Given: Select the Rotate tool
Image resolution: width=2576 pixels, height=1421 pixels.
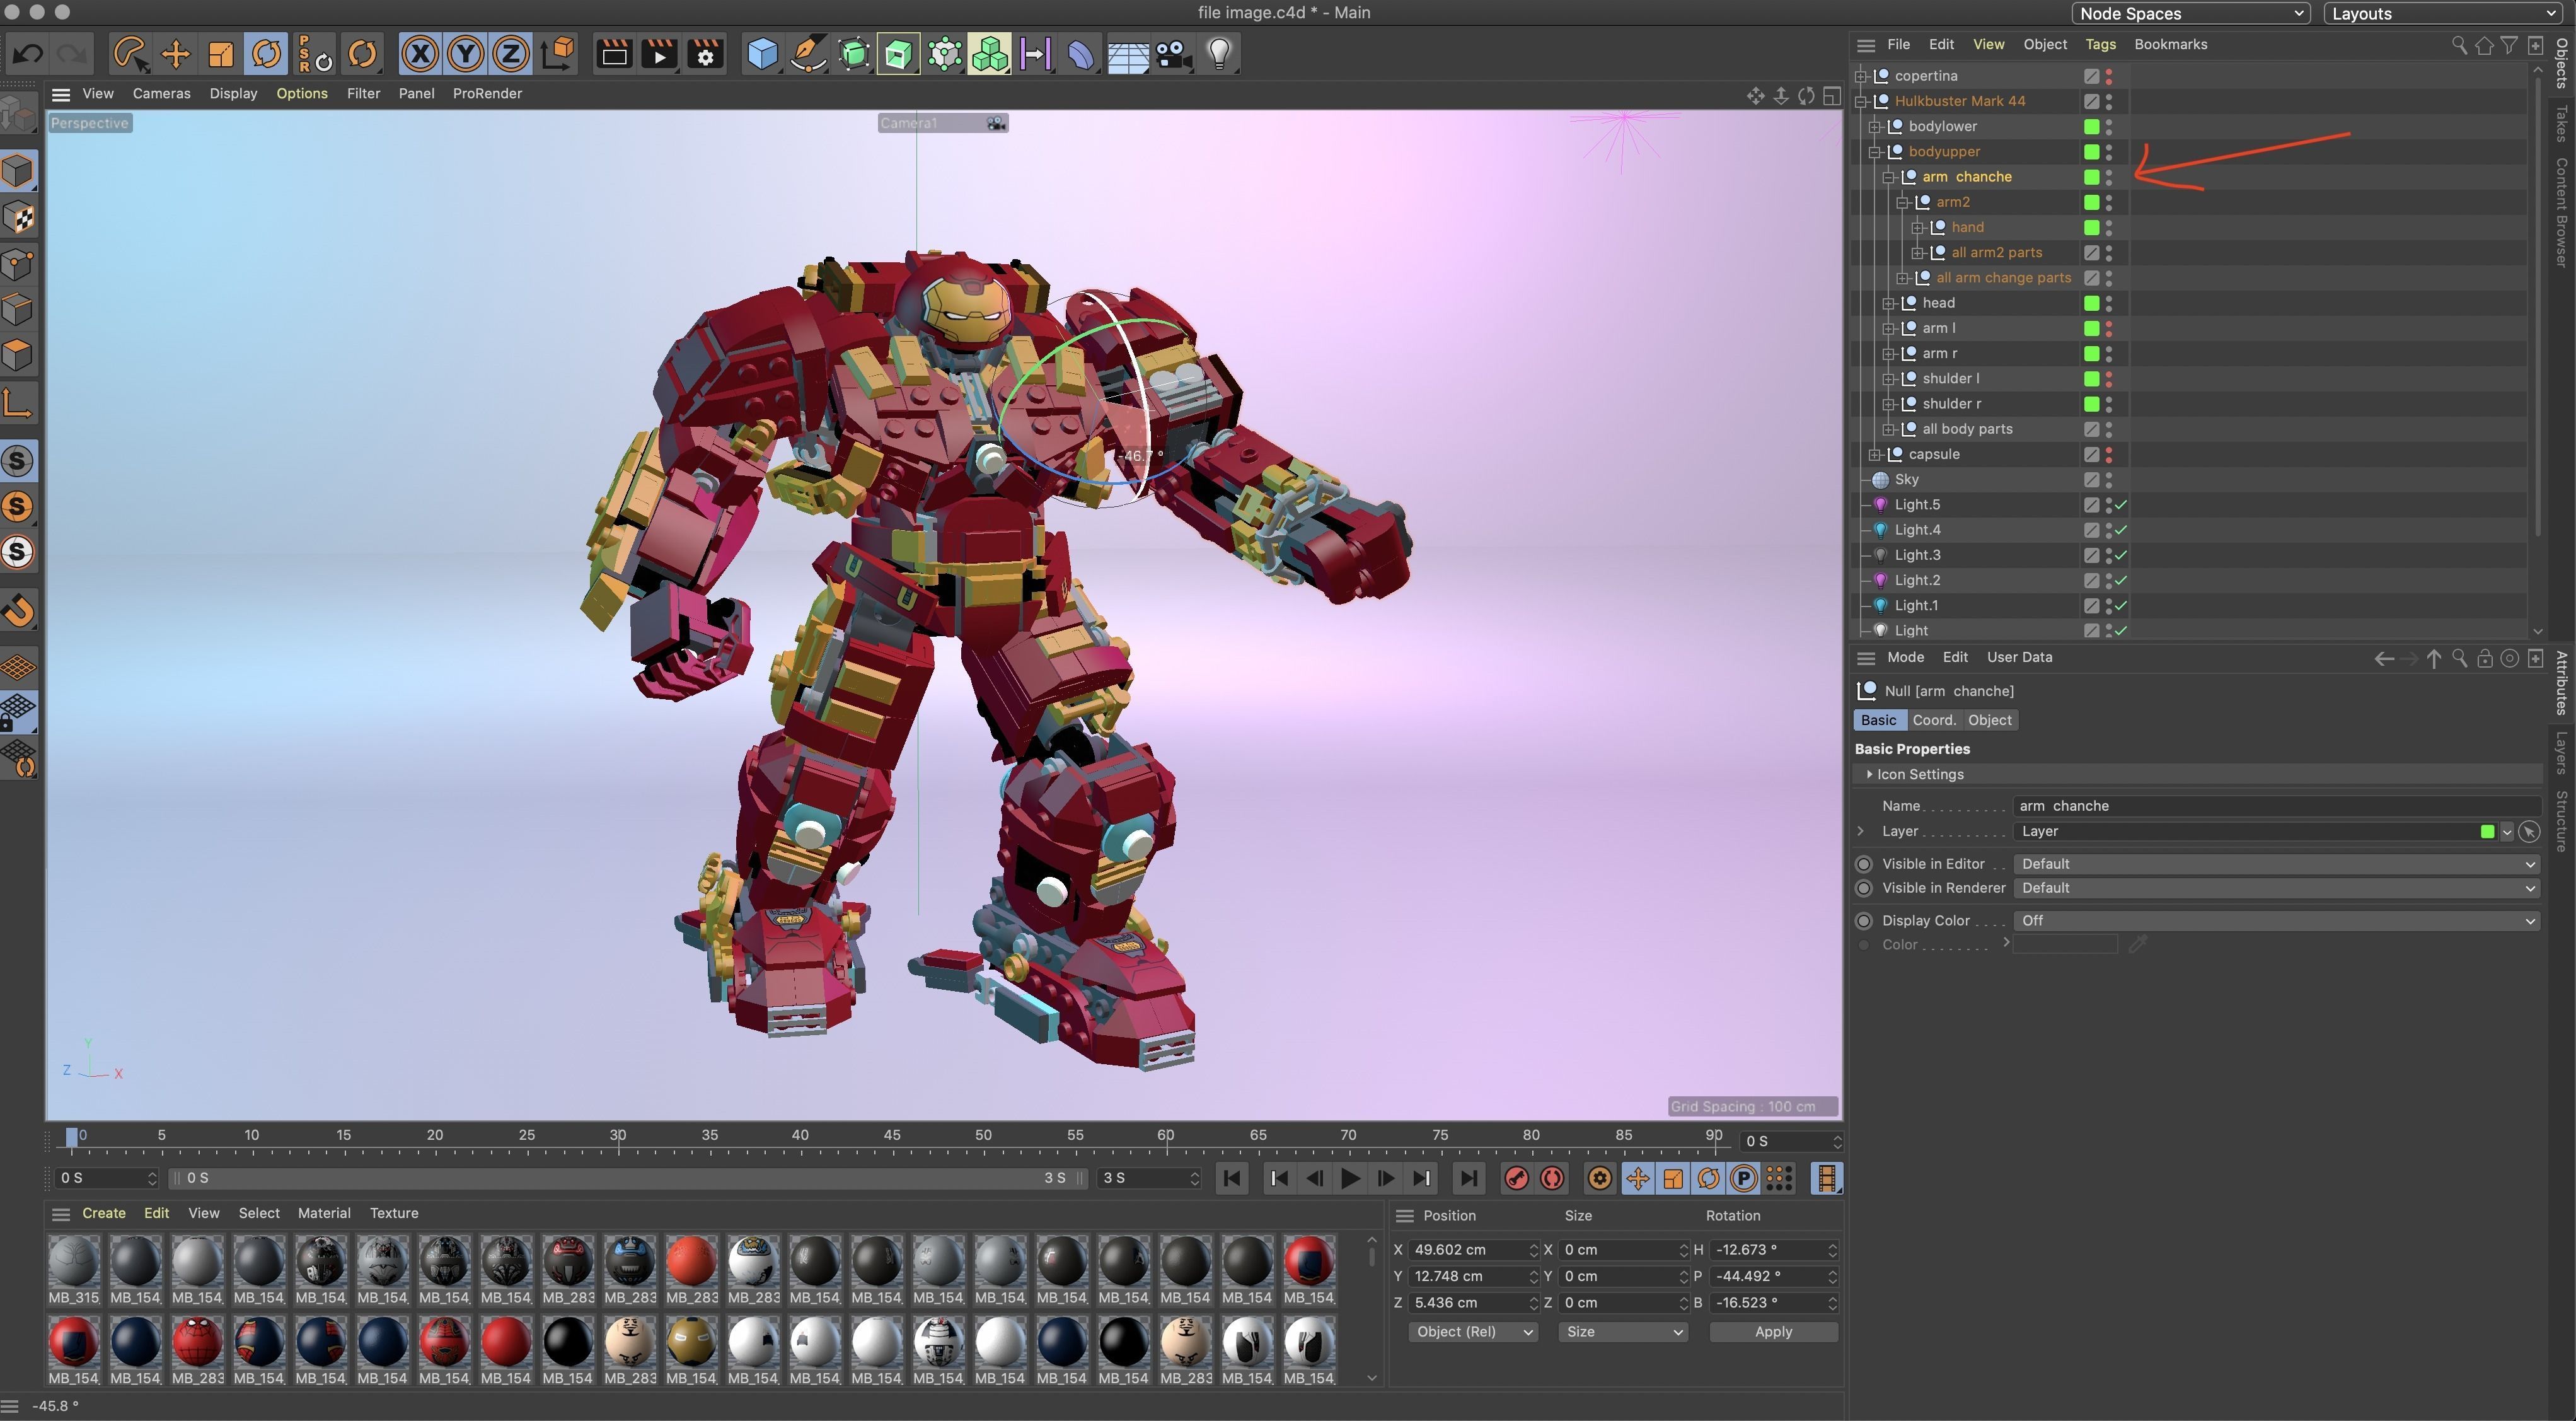Looking at the screenshot, I should pyautogui.click(x=266, y=53).
